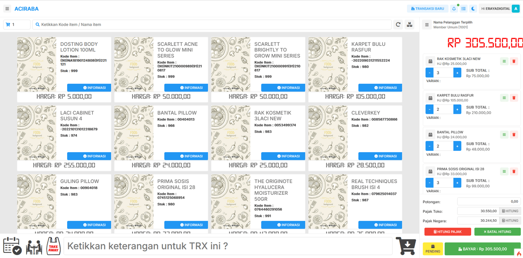Click the calendar schedule order icon

pos(12,246)
